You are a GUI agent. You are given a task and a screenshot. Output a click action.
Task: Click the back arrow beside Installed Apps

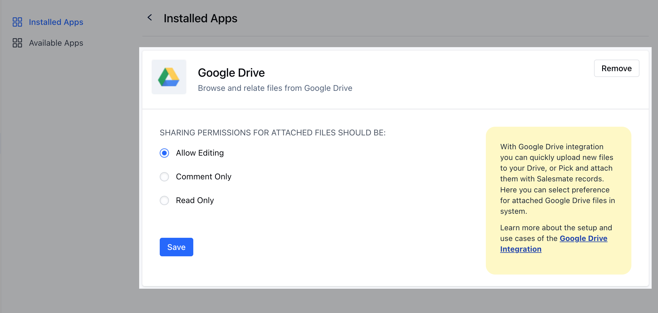(150, 18)
